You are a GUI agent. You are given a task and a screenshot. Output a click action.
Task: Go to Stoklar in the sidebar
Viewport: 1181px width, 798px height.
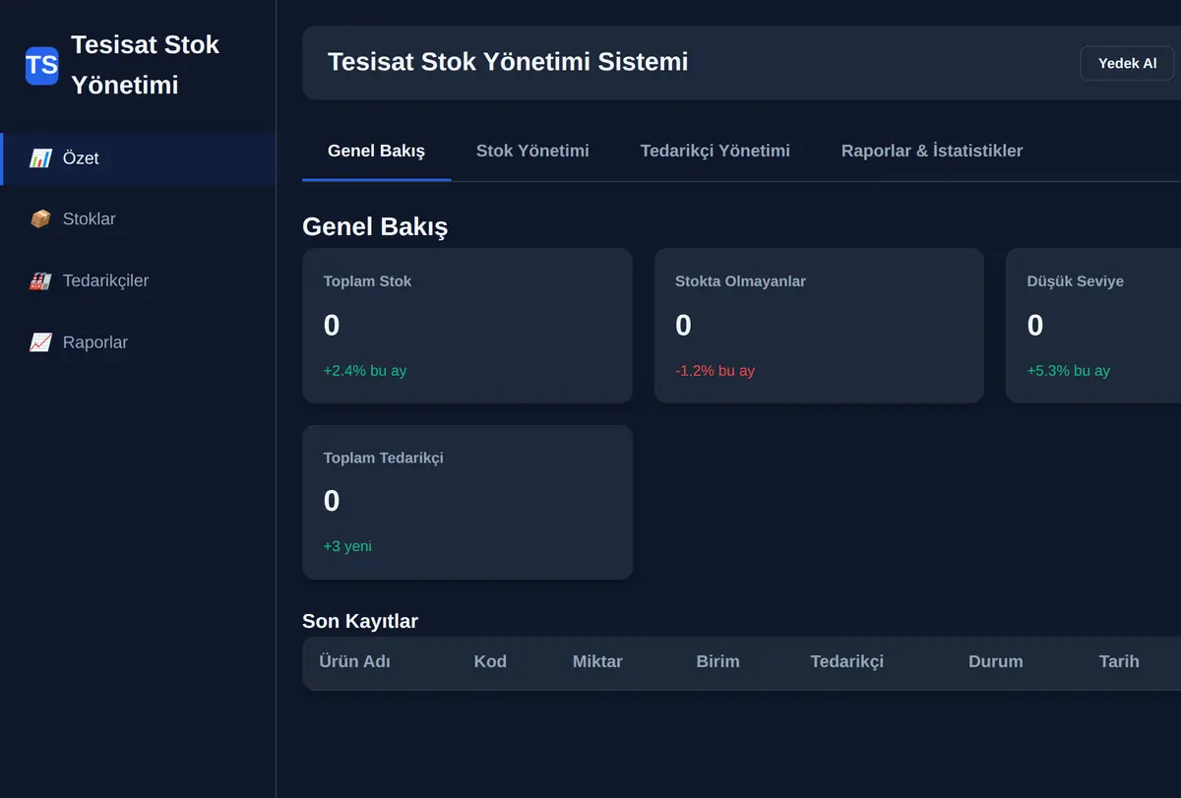tap(138, 219)
